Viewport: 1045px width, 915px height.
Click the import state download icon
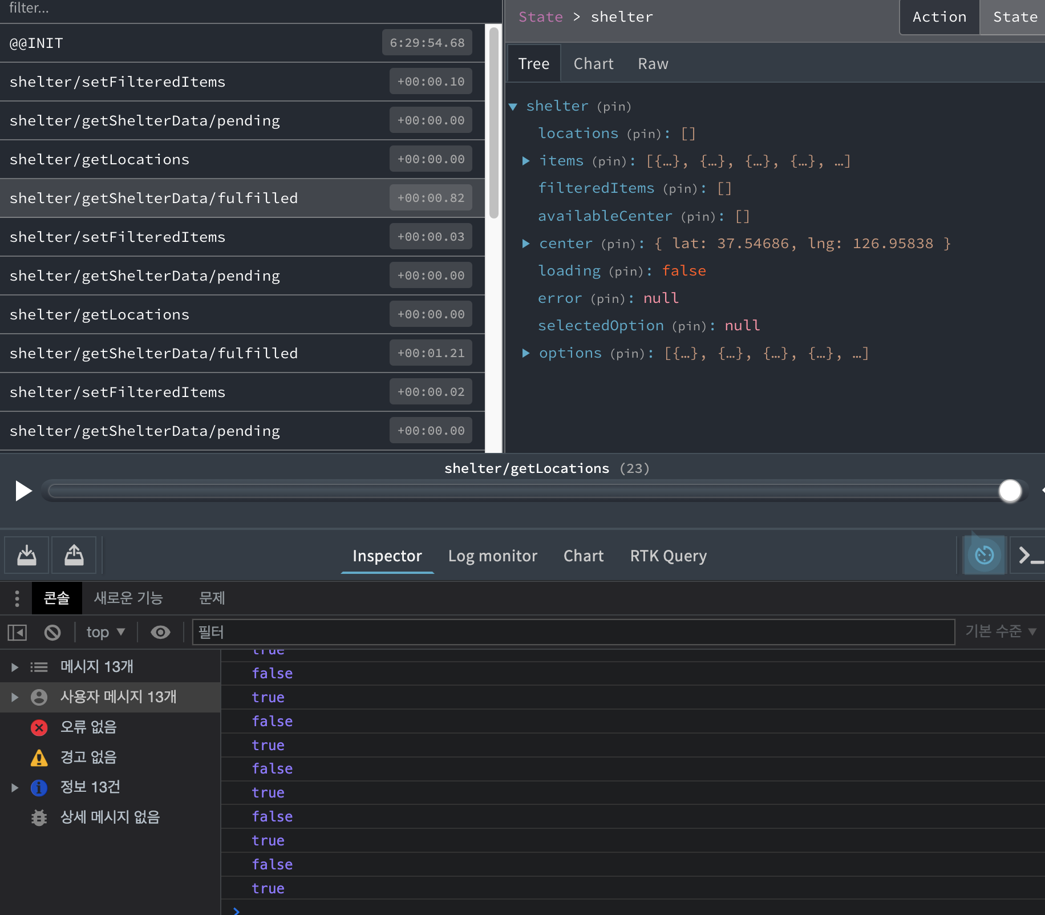click(27, 555)
